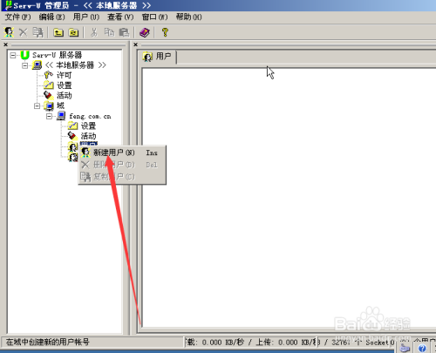The width and height of the screenshot is (436, 353).
Task: Open the 窗口(W) menu
Action: click(154, 17)
